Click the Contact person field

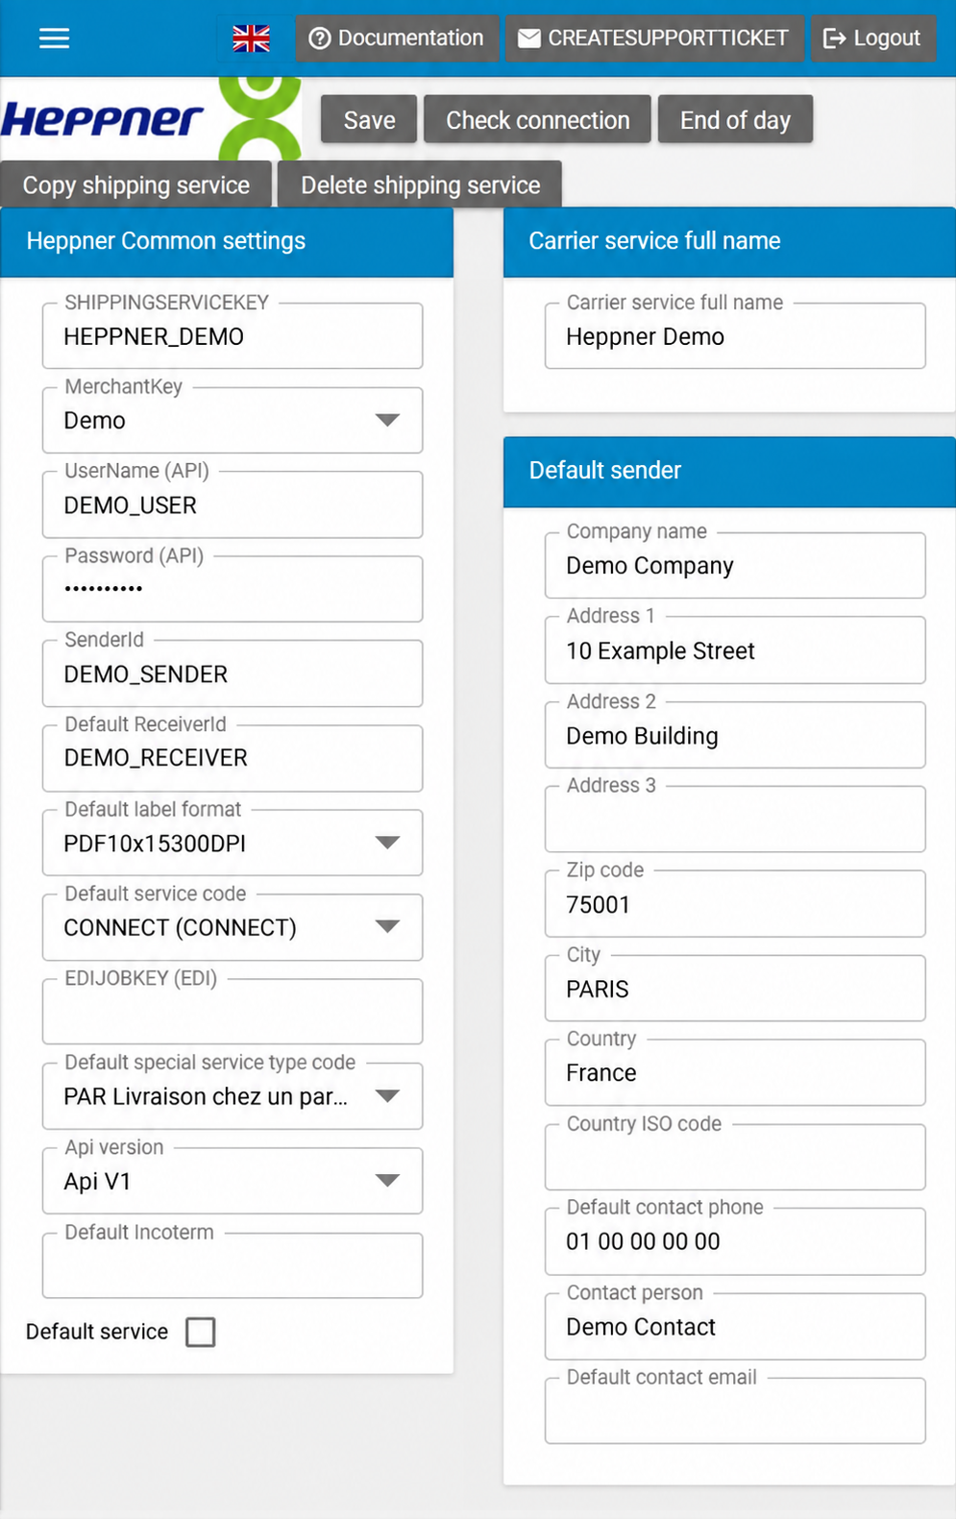(735, 1327)
